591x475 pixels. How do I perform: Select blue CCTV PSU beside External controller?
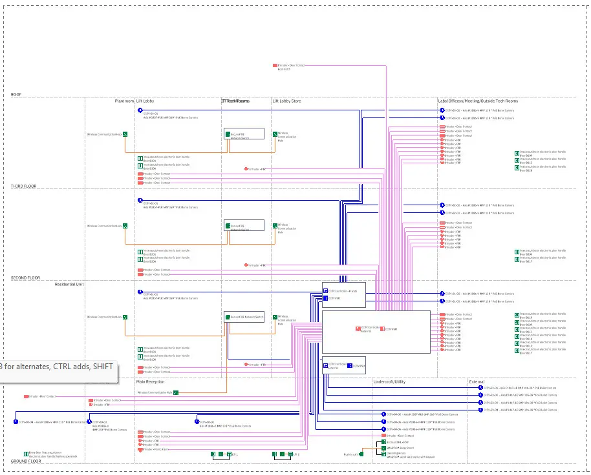pyautogui.click(x=350, y=366)
